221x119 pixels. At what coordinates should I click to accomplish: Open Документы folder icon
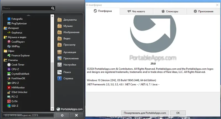[59, 20]
